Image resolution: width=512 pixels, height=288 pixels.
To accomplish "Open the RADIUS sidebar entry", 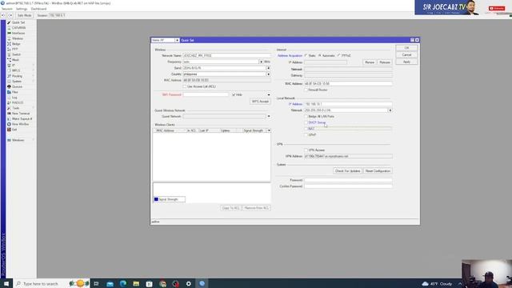I will tap(18, 102).
